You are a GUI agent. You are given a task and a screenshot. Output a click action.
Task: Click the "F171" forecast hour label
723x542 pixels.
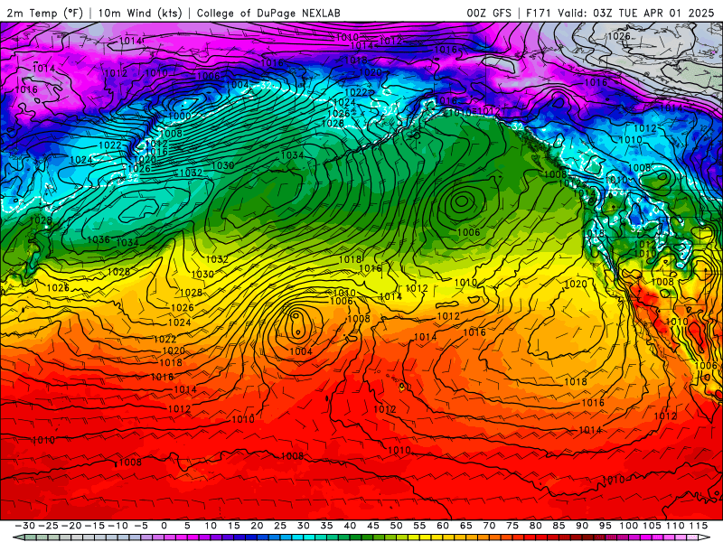(539, 13)
